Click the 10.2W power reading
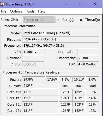Screen dimensions: 103x116 tap(79, 79)
